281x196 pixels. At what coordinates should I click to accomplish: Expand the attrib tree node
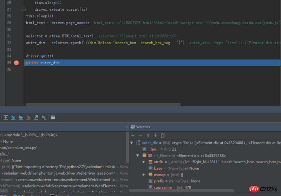(x=144, y=162)
